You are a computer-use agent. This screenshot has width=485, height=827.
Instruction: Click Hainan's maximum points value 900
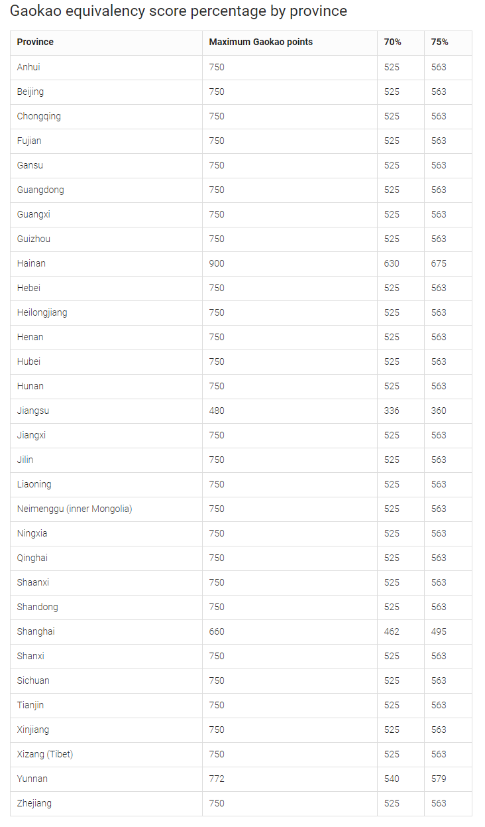217,263
